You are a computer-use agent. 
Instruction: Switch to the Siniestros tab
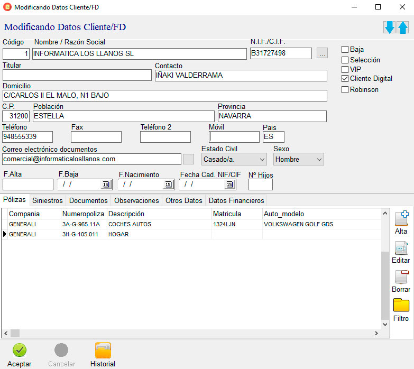[x=48, y=200]
